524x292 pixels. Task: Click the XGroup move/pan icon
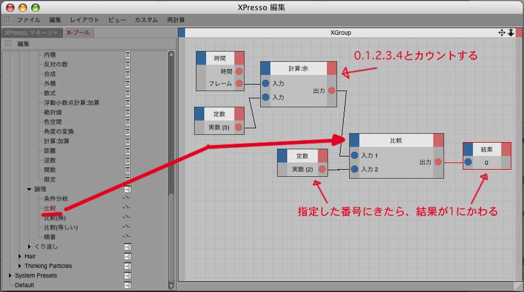502,32
